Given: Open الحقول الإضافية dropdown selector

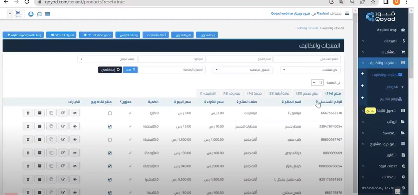Looking at the screenshot, I should [x=243, y=70].
